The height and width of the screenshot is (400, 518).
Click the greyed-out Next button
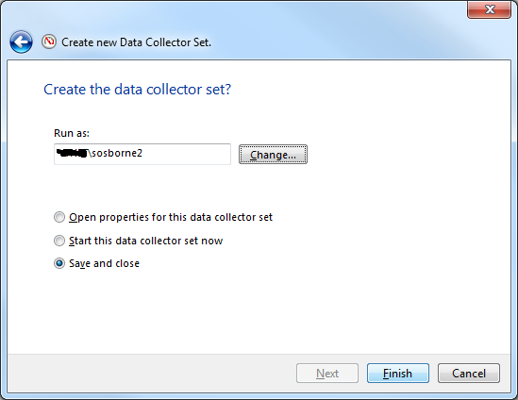click(x=327, y=374)
